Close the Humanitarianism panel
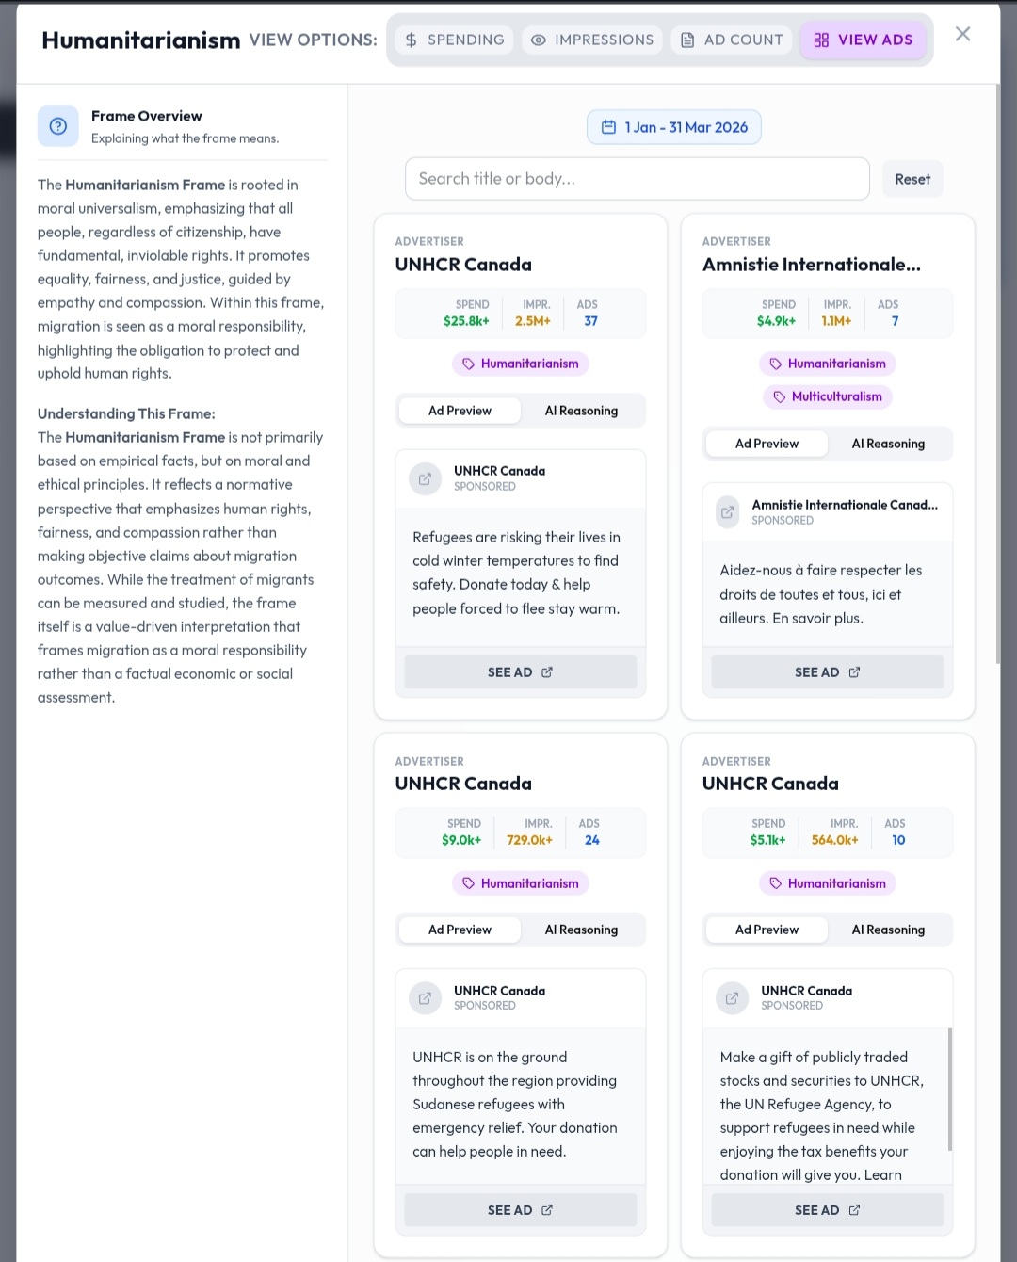This screenshot has width=1017, height=1262. [962, 34]
